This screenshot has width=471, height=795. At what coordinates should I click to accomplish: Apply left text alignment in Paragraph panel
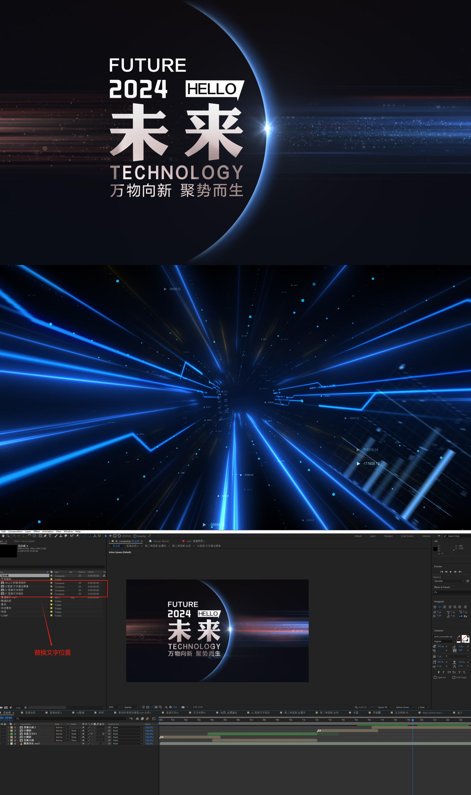pos(435,607)
